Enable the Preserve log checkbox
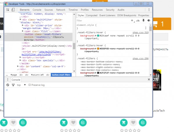The width and height of the screenshot is (174, 132). tap(30, 85)
